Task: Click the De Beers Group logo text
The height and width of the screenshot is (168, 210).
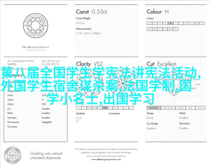Action: pos(36,47)
